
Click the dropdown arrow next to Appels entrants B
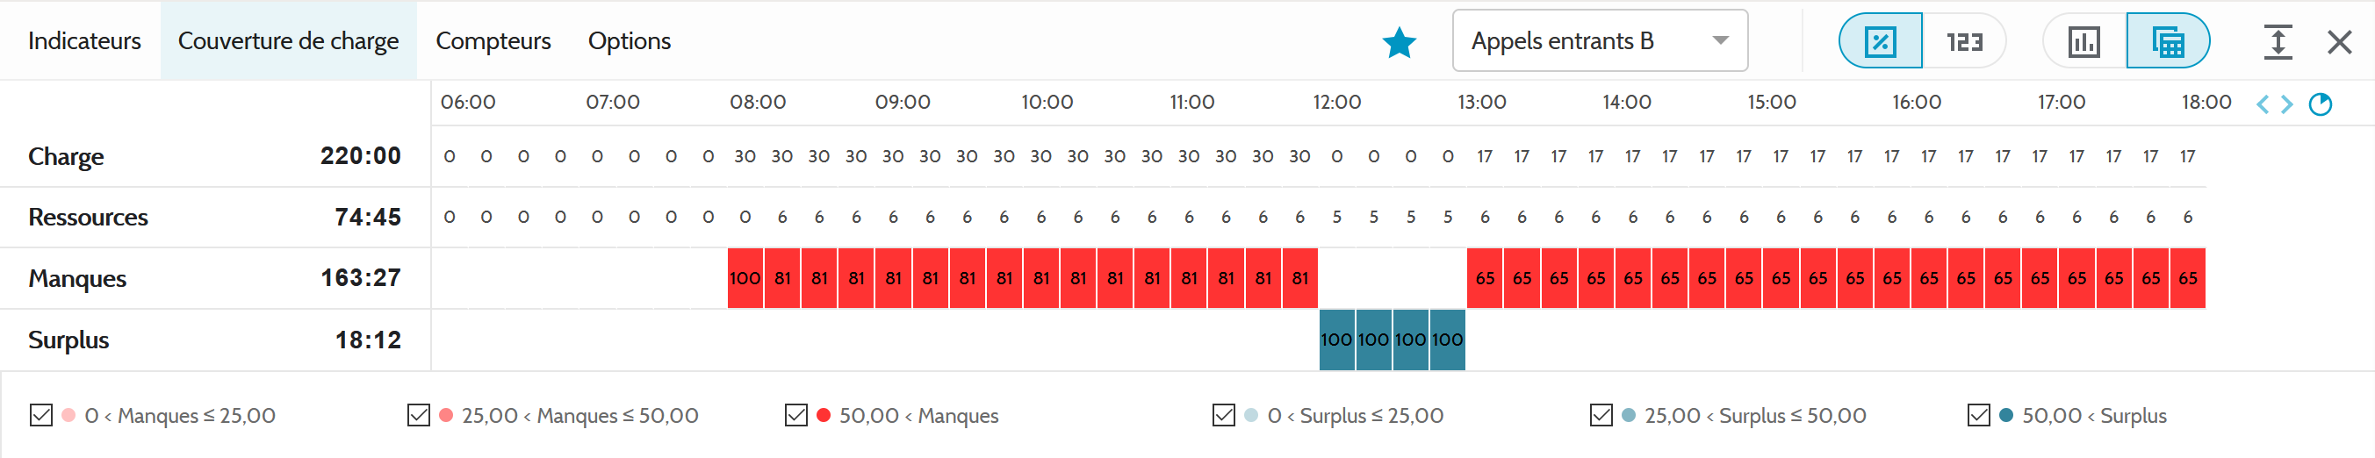(1719, 40)
